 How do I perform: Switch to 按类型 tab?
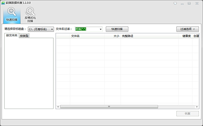[x=24, y=36]
